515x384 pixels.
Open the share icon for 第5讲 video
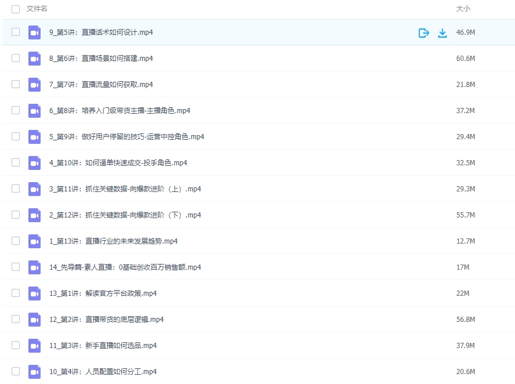click(x=423, y=32)
